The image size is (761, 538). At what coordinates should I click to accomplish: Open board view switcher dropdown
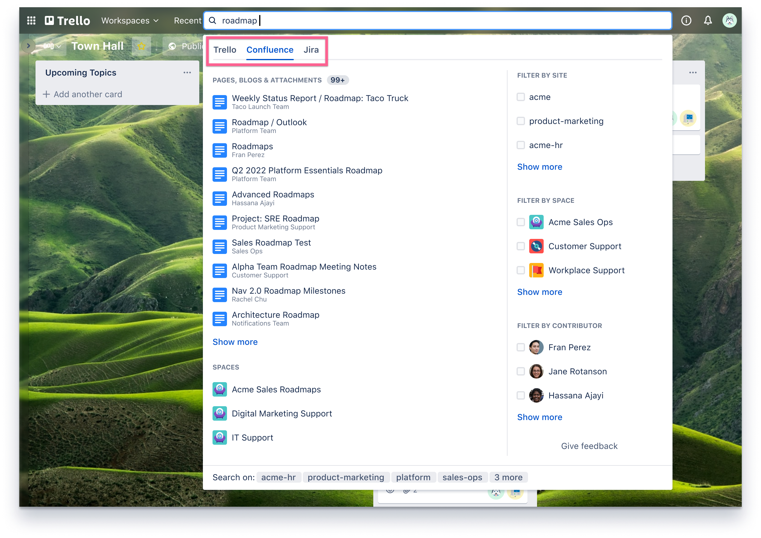(52, 46)
